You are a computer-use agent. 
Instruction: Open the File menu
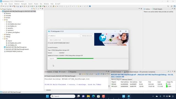pyautogui.click(x=2, y=4)
